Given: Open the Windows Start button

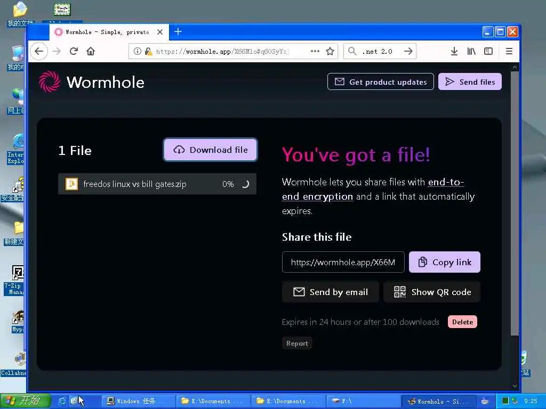Looking at the screenshot, I should coord(26,401).
